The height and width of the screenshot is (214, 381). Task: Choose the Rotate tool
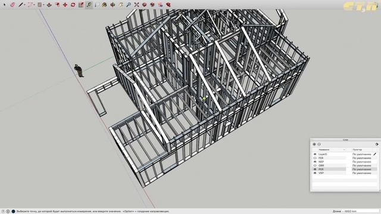73,5
